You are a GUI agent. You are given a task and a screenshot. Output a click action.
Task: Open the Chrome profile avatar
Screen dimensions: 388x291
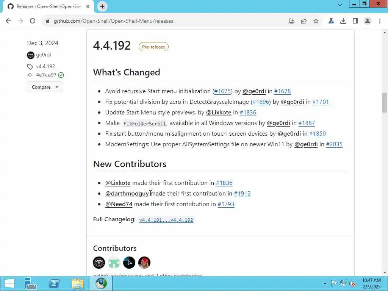coord(368,21)
